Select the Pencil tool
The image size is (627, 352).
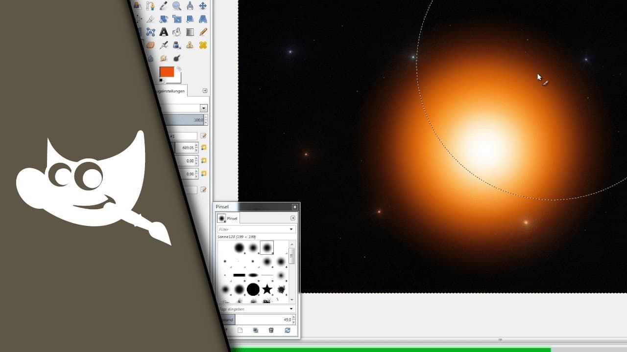point(203,32)
